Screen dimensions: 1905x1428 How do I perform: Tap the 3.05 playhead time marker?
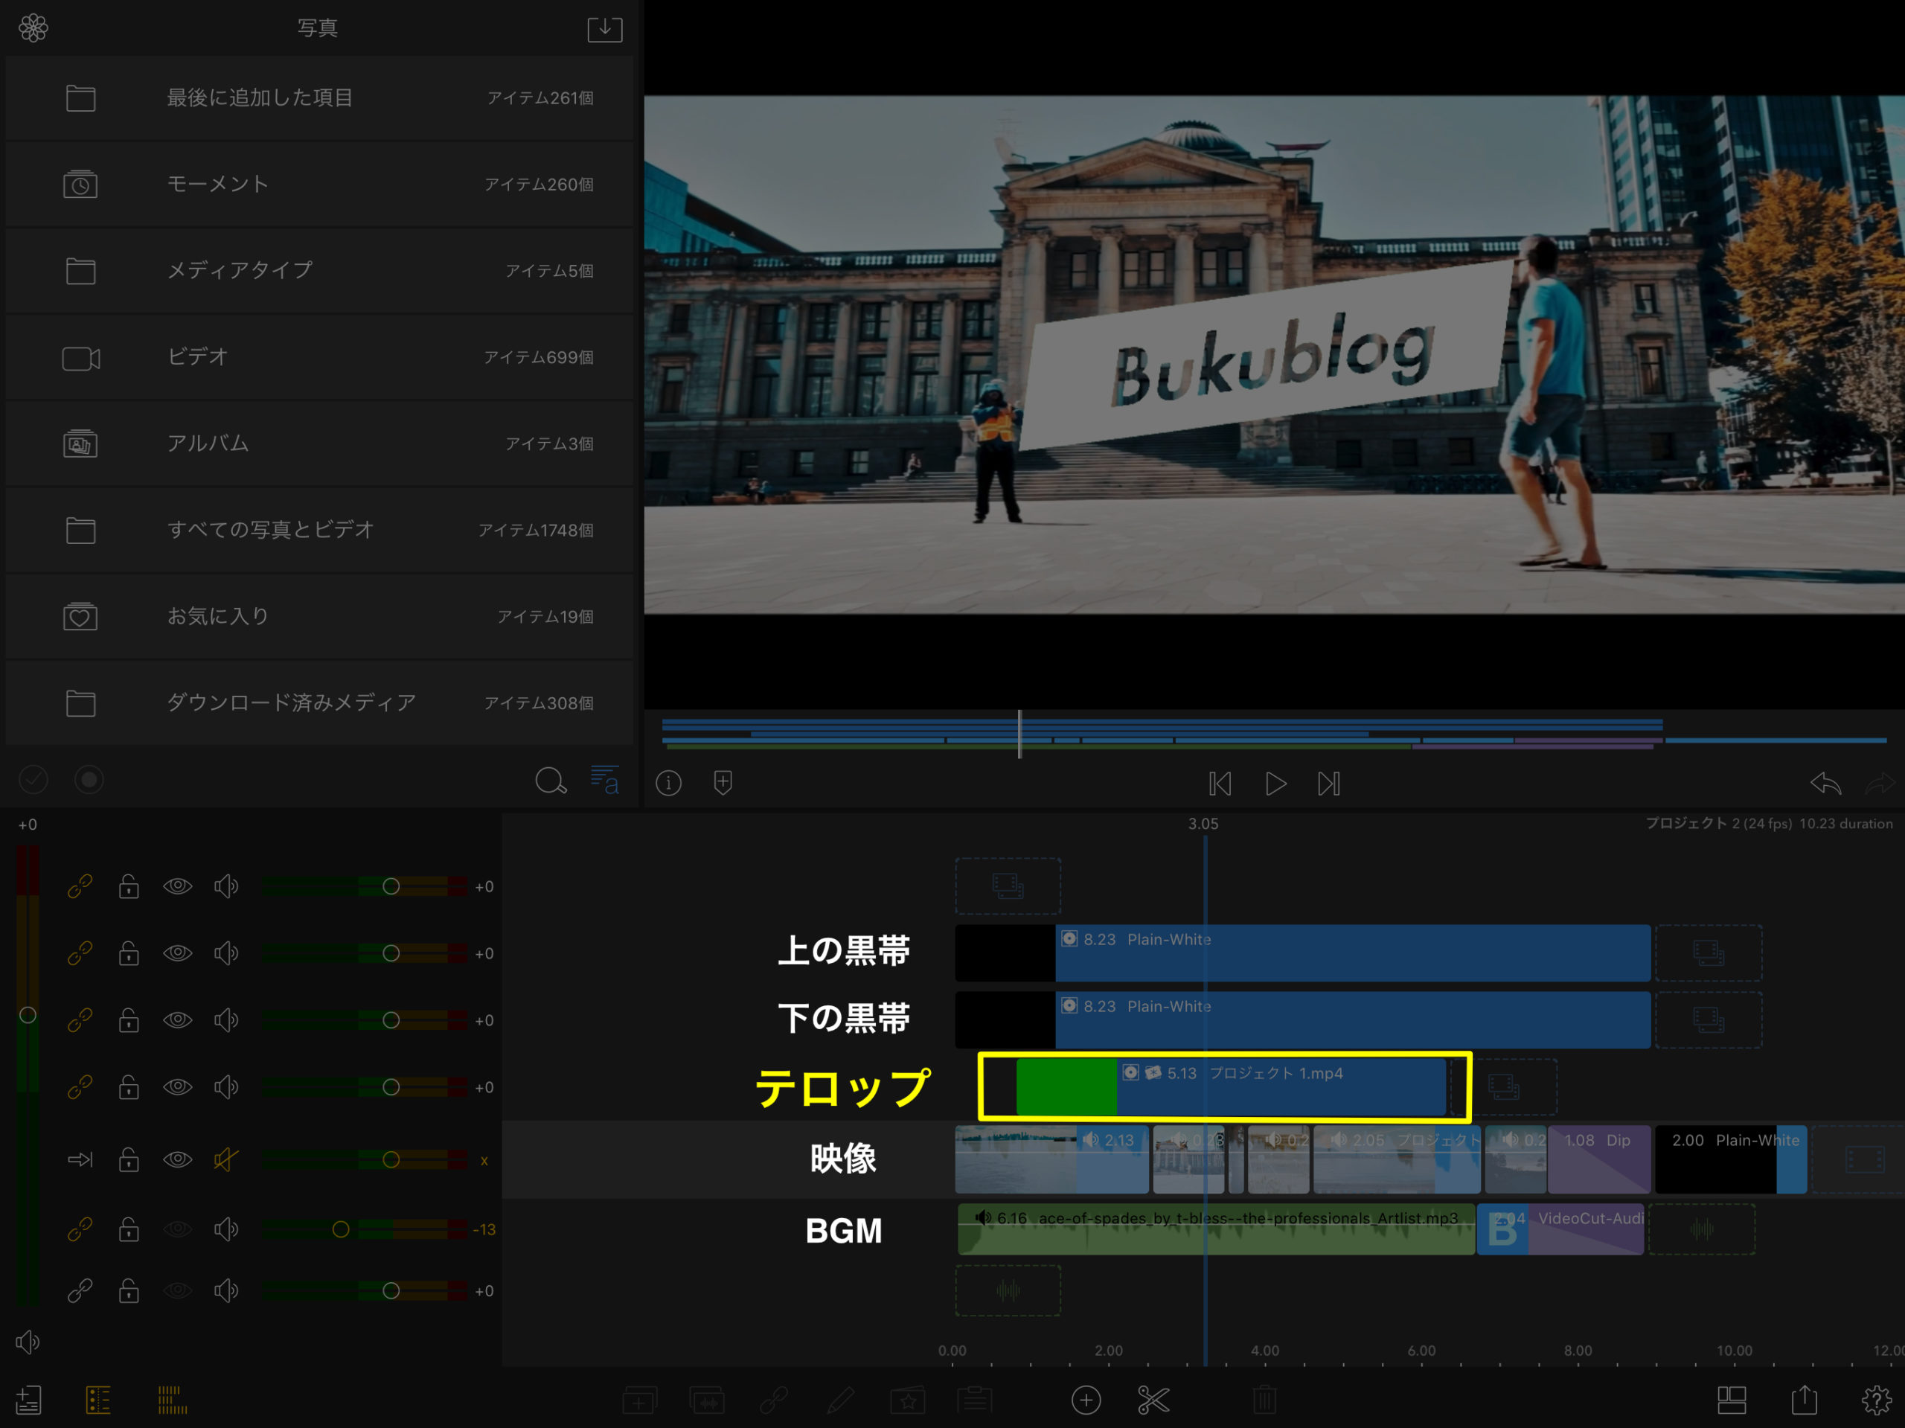[x=1203, y=825]
